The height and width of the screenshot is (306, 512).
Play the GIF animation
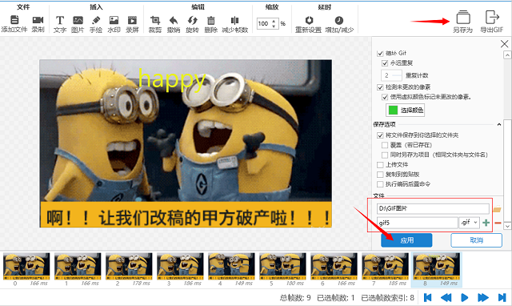464,297
